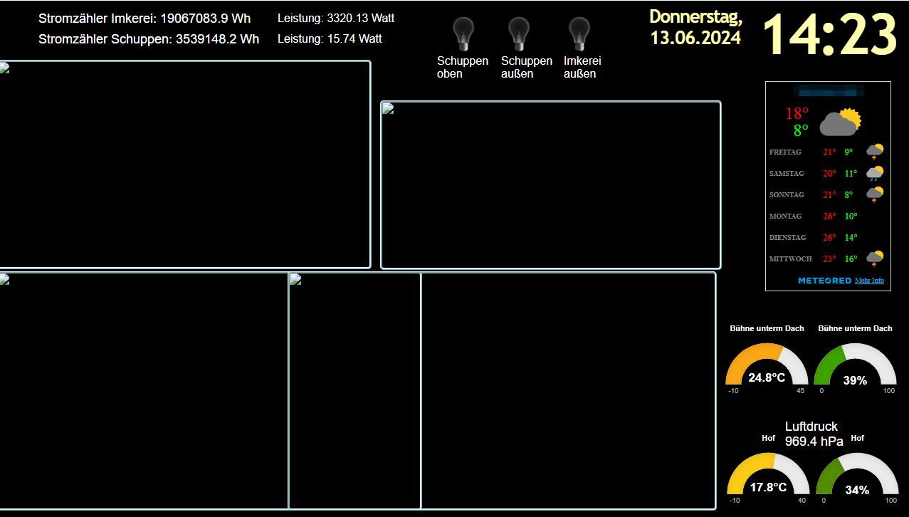Screen dimensions: 909x517
Task: Toggle the Imkerei außen light bulb
Action: pos(579,33)
